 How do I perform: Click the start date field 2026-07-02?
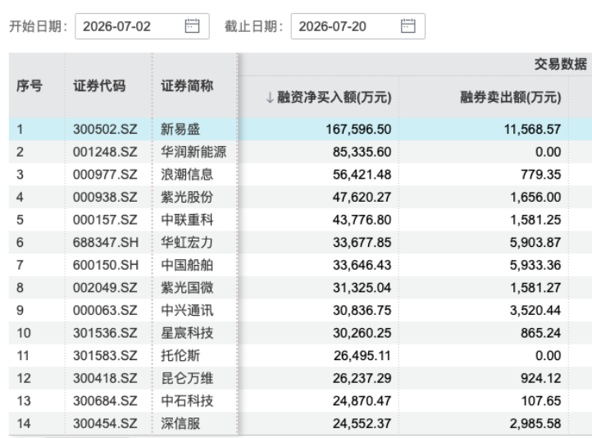pos(142,26)
